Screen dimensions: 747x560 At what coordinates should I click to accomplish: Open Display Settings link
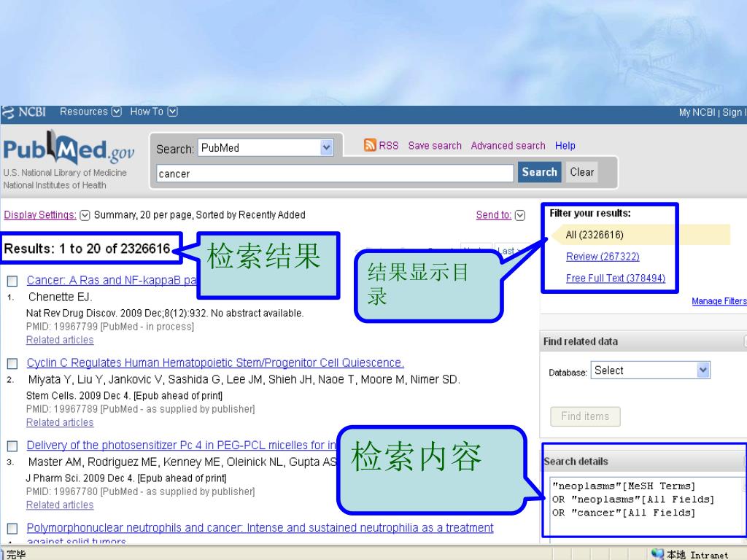pyautogui.click(x=40, y=215)
